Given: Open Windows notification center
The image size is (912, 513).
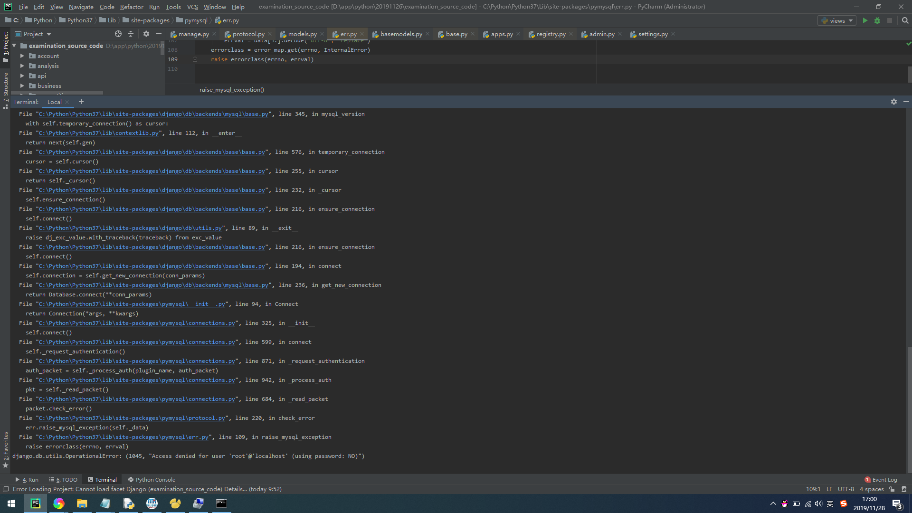Looking at the screenshot, I should tap(897, 503).
